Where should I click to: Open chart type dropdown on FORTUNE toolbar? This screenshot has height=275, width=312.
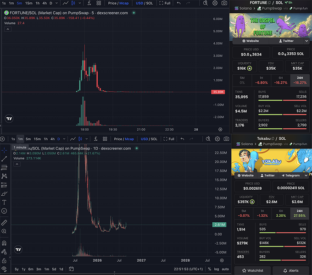click(x=80, y=3)
